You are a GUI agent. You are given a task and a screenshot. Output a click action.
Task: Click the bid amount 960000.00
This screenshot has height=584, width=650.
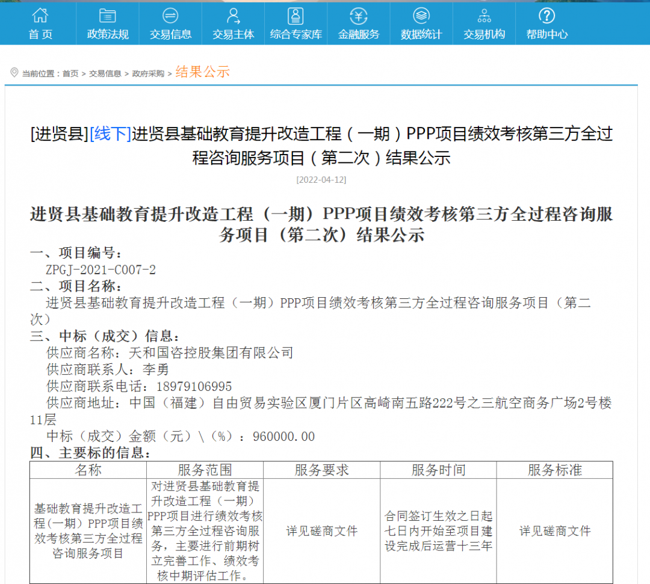coord(284,437)
